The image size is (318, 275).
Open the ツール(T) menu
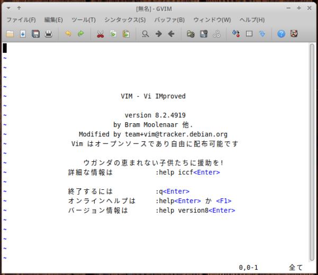click(x=84, y=20)
